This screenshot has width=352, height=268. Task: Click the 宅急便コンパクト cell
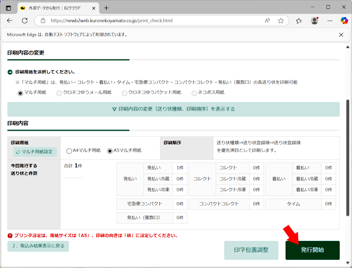point(145,204)
